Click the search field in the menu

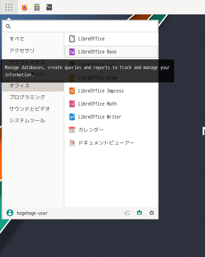(80, 26)
